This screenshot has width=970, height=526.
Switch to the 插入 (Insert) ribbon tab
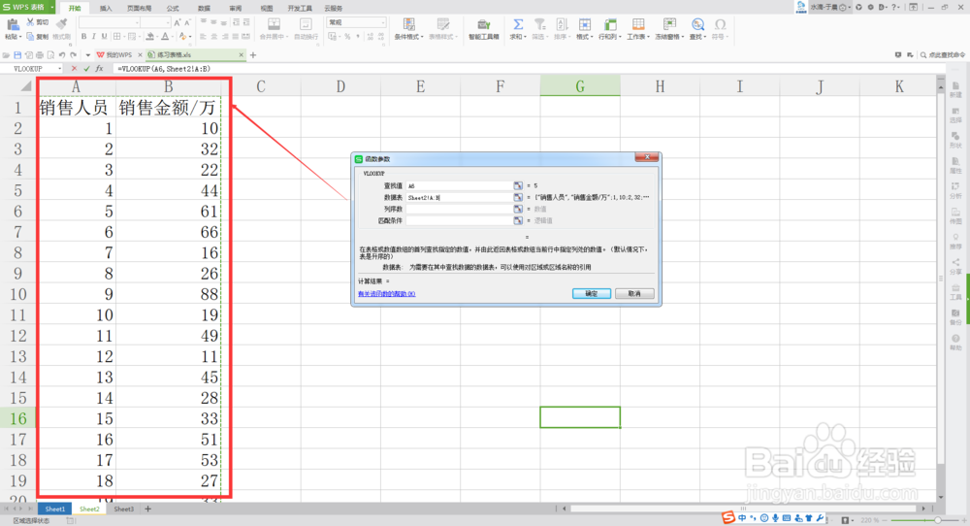point(106,8)
